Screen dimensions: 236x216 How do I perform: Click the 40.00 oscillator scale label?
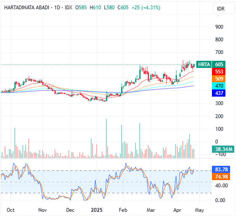pyautogui.click(x=221, y=186)
